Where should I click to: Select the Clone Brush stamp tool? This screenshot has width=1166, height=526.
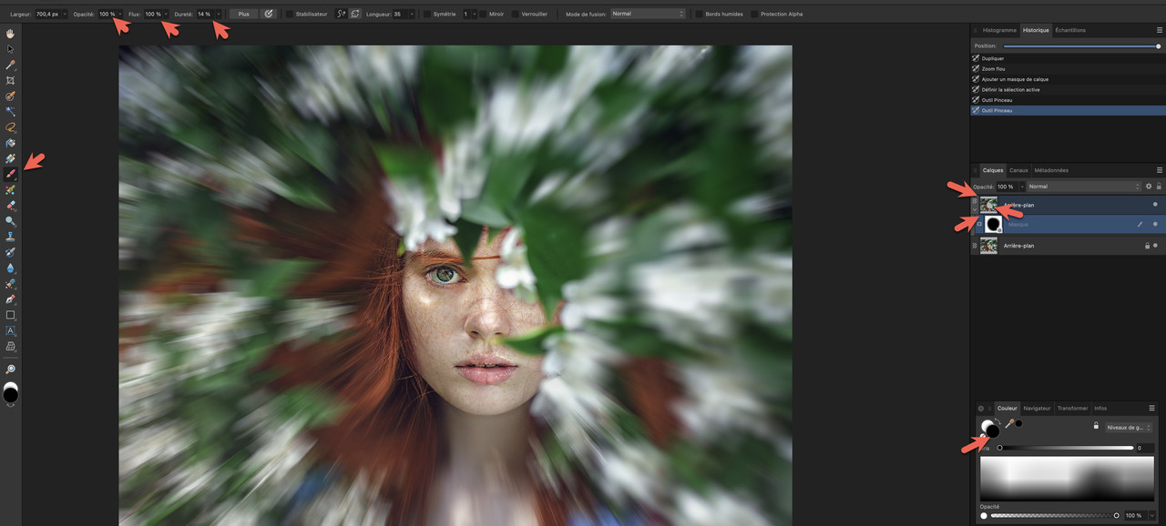11,237
